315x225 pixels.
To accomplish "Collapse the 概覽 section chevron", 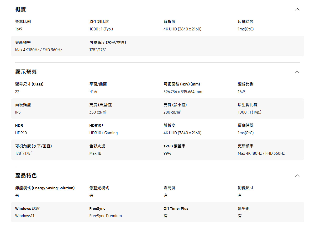I will tap(297, 9).
